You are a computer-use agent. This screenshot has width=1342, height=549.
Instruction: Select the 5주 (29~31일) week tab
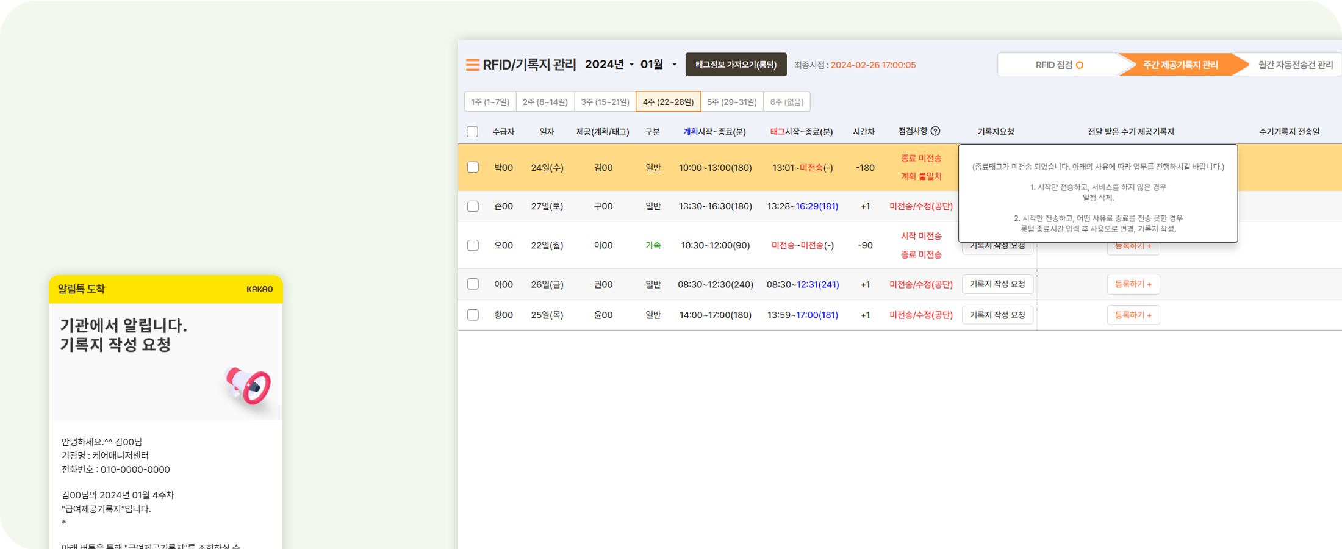[x=732, y=102]
